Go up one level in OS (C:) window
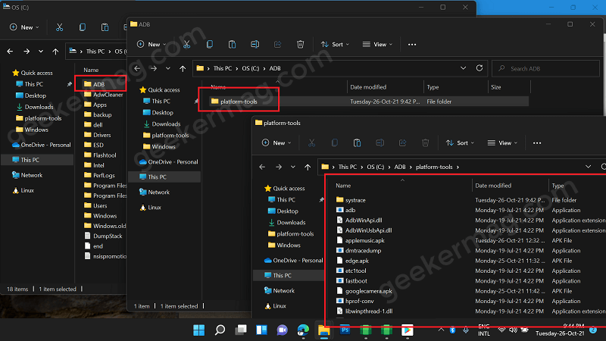 tap(55, 51)
